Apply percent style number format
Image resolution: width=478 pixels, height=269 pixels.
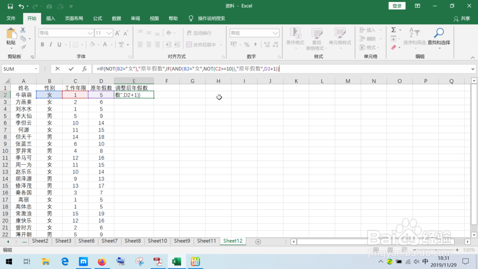point(247,45)
